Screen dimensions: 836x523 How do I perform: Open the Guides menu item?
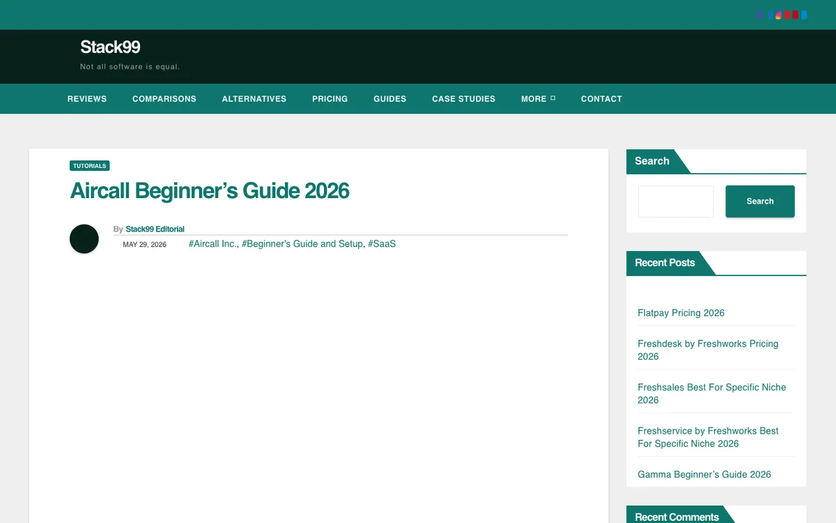tap(390, 99)
